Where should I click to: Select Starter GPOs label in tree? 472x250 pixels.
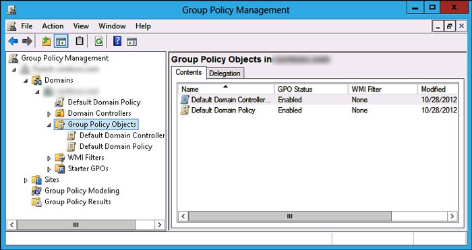(x=88, y=168)
